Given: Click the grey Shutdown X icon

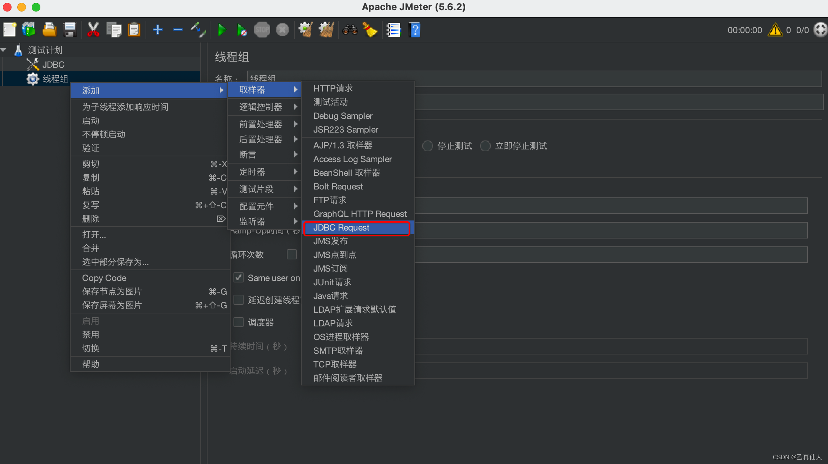Looking at the screenshot, I should click(x=282, y=30).
